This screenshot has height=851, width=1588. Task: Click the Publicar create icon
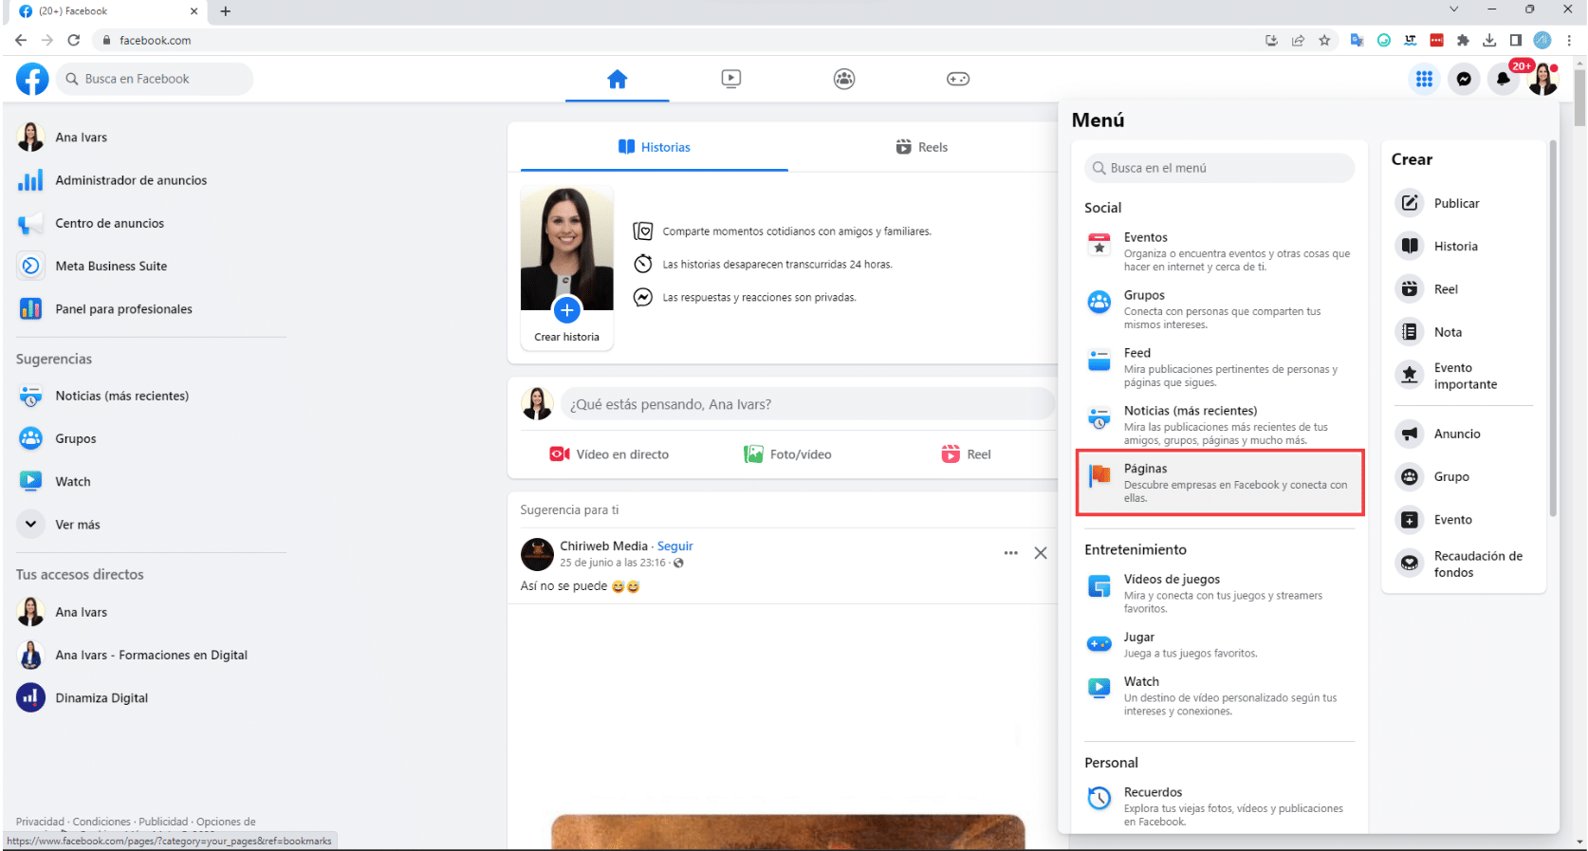[x=1410, y=203]
